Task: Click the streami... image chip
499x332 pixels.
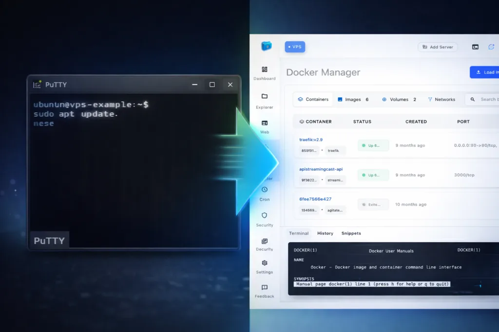Action: pos(335,180)
